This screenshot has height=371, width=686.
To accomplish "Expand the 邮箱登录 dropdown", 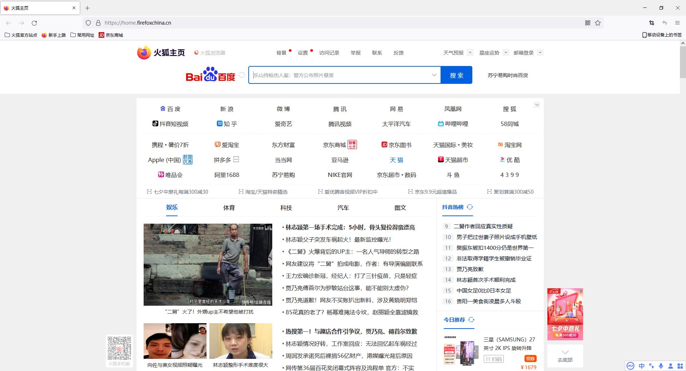I will [x=541, y=52].
